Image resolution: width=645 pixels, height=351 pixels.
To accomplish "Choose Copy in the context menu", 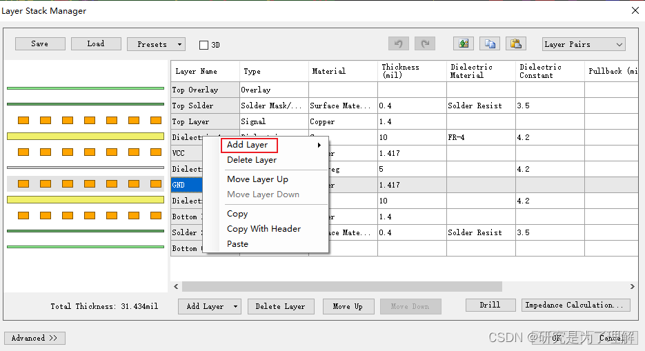I will (237, 214).
